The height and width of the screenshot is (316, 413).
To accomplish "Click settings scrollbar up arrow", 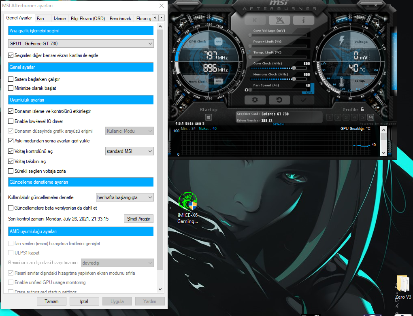I will pos(160,26).
